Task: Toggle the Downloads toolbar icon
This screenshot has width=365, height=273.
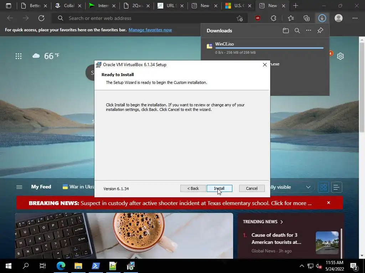Action: coord(322,18)
